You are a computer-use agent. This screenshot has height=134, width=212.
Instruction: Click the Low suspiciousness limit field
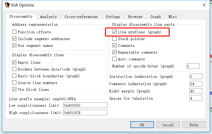[85, 105]
